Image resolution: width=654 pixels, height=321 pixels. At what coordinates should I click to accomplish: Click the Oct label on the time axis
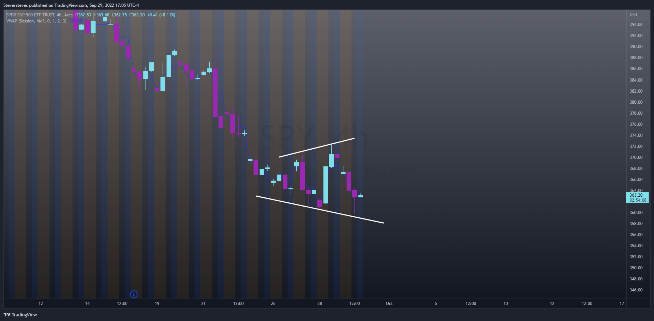[x=389, y=304]
